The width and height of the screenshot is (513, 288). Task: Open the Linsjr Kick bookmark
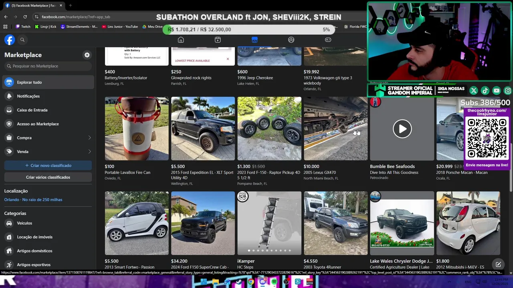click(x=46, y=27)
